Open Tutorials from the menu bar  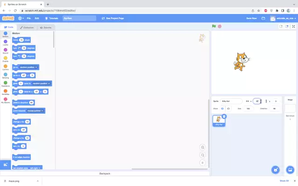pyautogui.click(x=51, y=18)
